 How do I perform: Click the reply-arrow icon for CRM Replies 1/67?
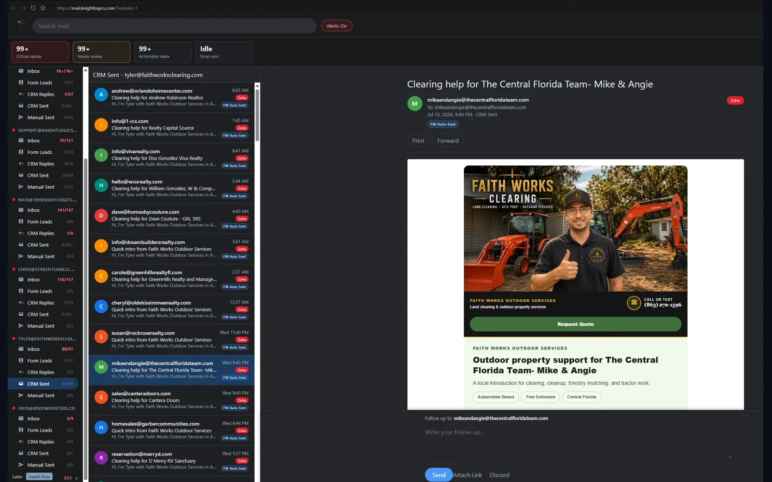[21, 94]
